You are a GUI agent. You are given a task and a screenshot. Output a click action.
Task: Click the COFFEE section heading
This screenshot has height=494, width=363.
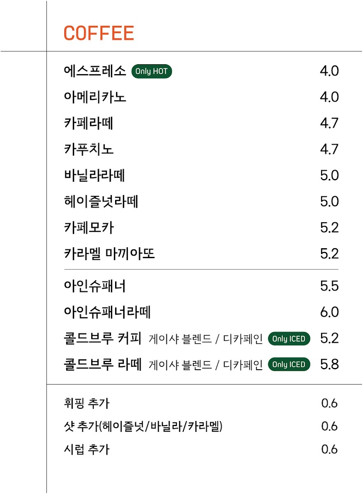pyautogui.click(x=99, y=33)
